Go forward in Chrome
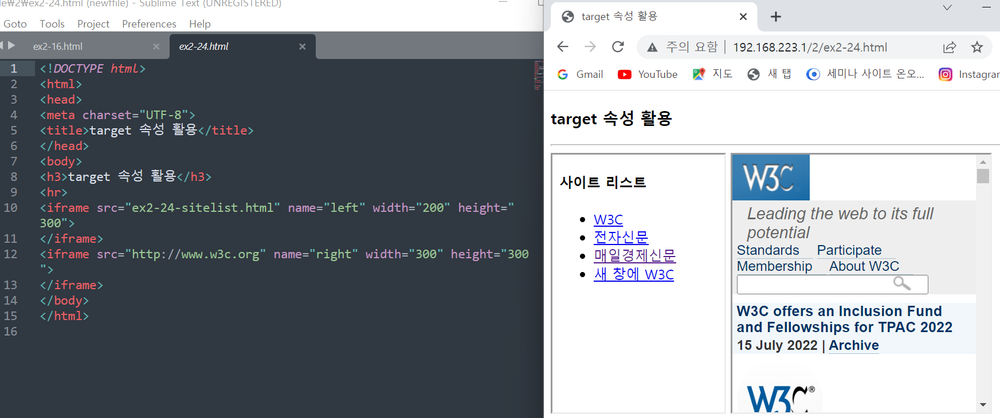 [x=590, y=47]
